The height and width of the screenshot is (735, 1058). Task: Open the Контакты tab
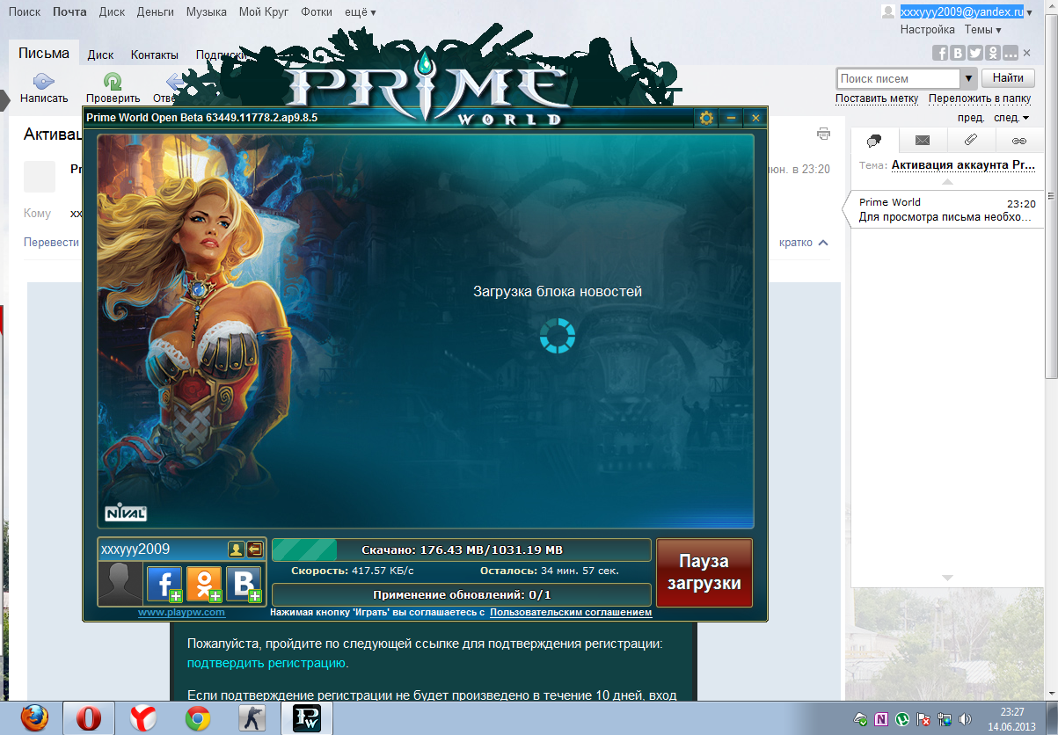click(155, 55)
